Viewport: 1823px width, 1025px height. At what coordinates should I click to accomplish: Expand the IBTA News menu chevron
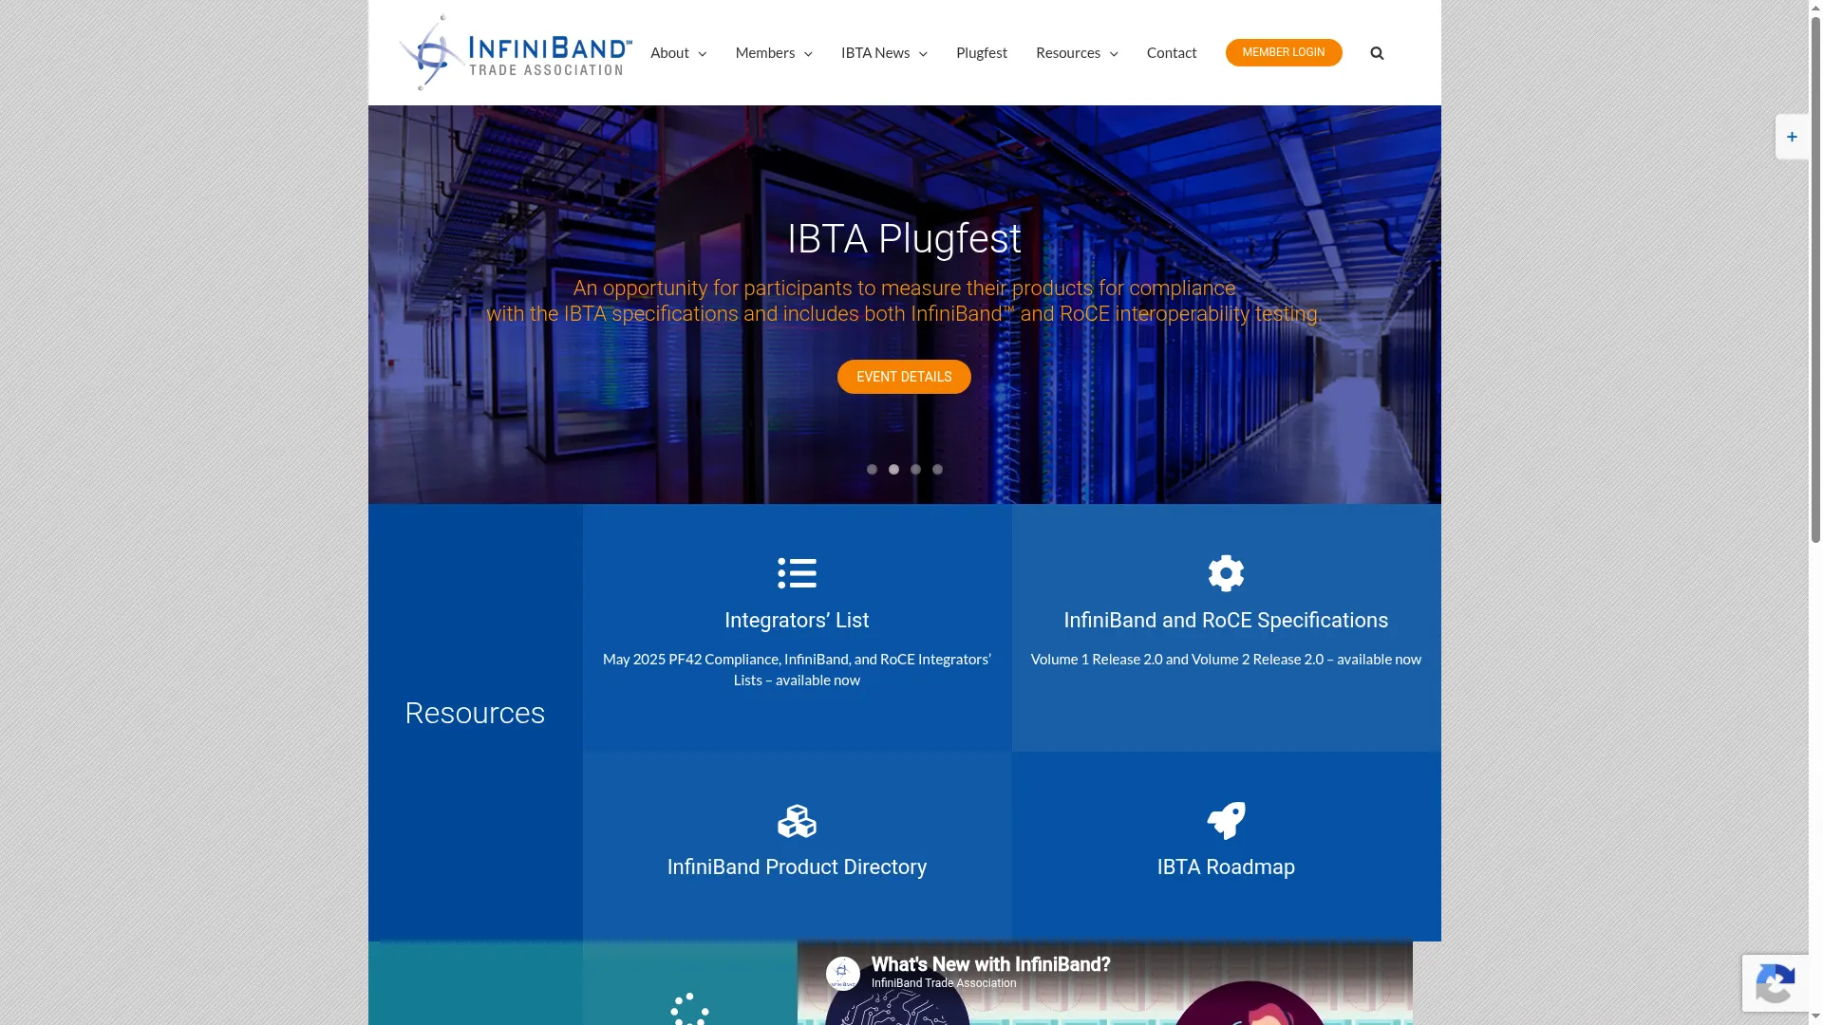pos(923,54)
